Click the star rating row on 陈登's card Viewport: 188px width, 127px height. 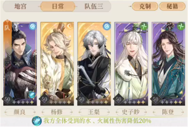pyautogui.click(x=171, y=102)
